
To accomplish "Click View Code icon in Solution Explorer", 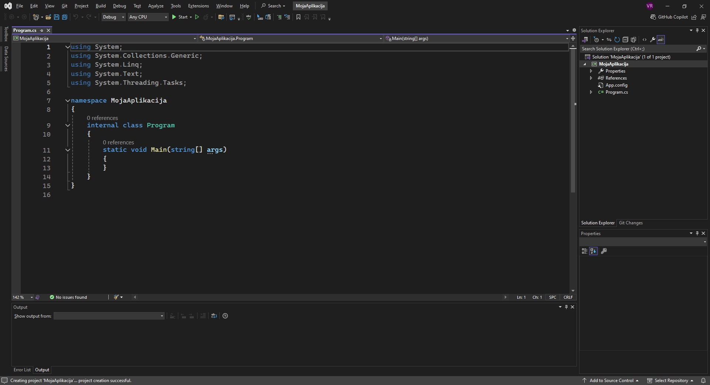I will (645, 40).
